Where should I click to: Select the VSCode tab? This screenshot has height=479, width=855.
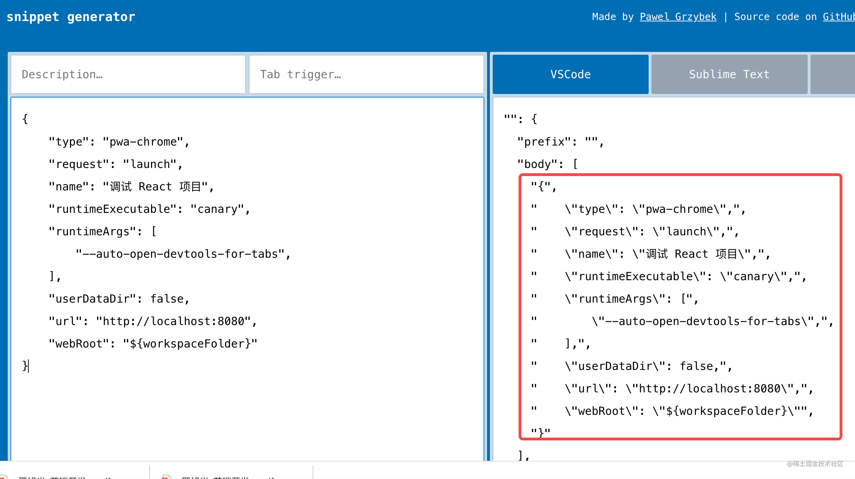pos(570,74)
